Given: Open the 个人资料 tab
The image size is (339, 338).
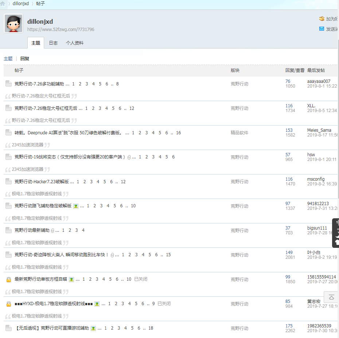Looking at the screenshot, I should 75,43.
